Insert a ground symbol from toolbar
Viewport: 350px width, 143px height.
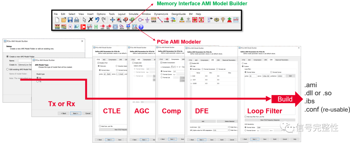click(x=147, y=20)
